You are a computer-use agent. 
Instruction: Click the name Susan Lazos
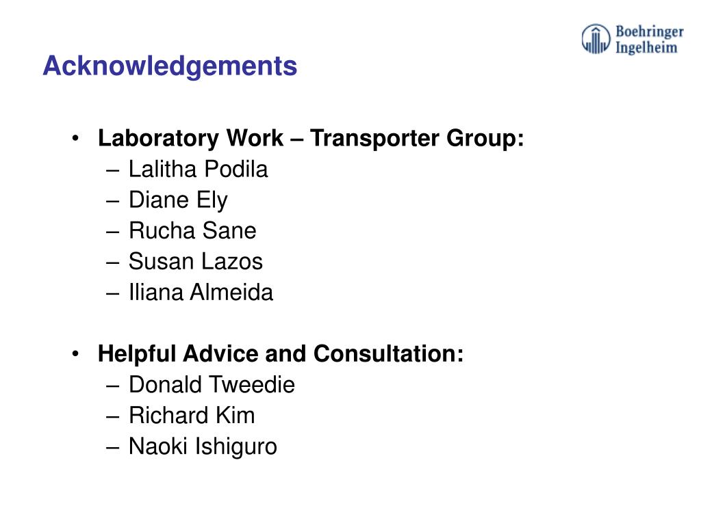(x=196, y=262)
